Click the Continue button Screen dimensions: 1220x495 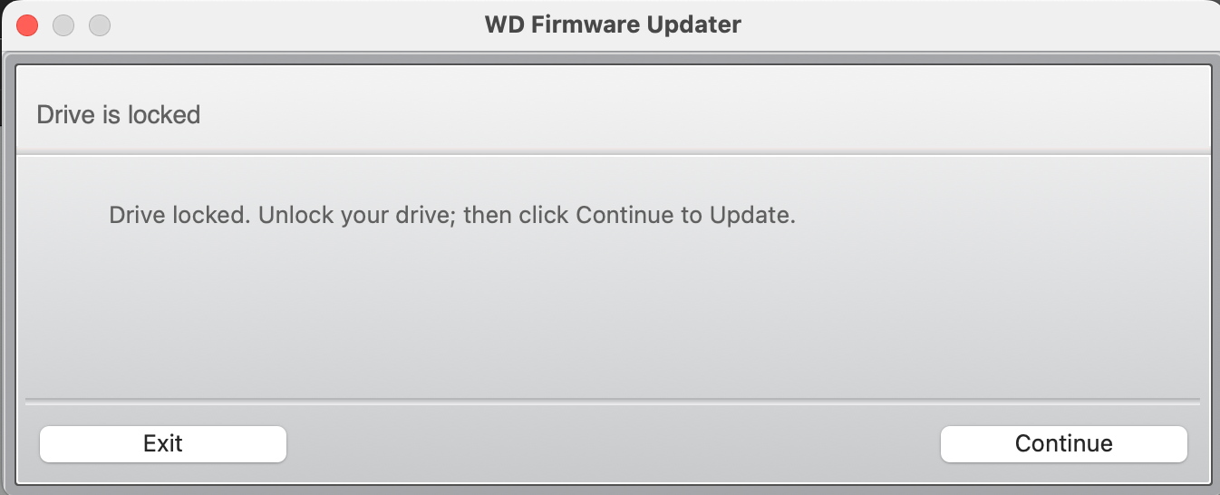click(x=1063, y=443)
